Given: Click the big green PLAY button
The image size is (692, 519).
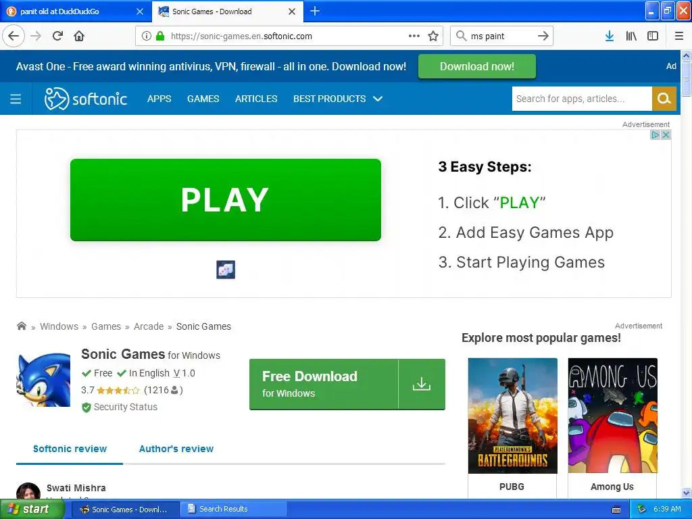Looking at the screenshot, I should pyautogui.click(x=226, y=200).
